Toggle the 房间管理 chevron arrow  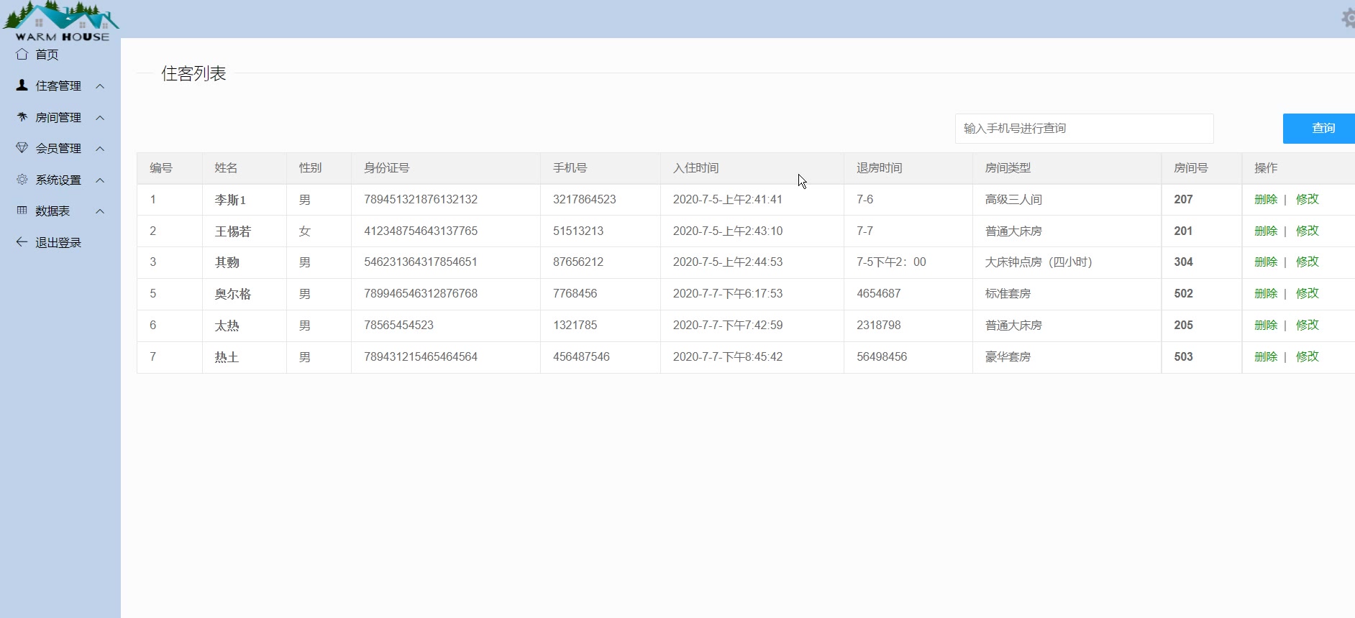click(100, 118)
